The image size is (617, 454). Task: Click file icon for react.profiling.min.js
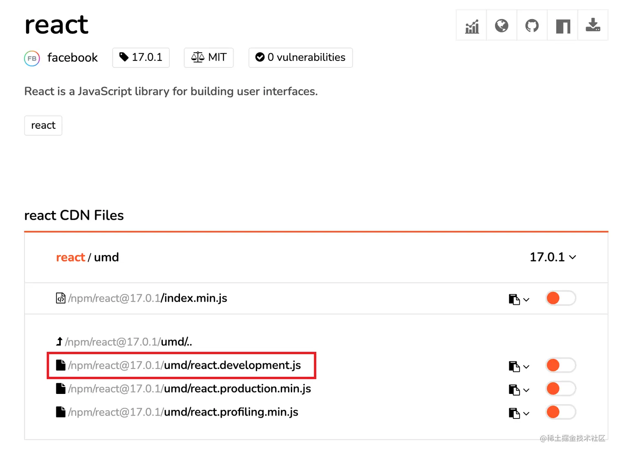pyautogui.click(x=60, y=412)
